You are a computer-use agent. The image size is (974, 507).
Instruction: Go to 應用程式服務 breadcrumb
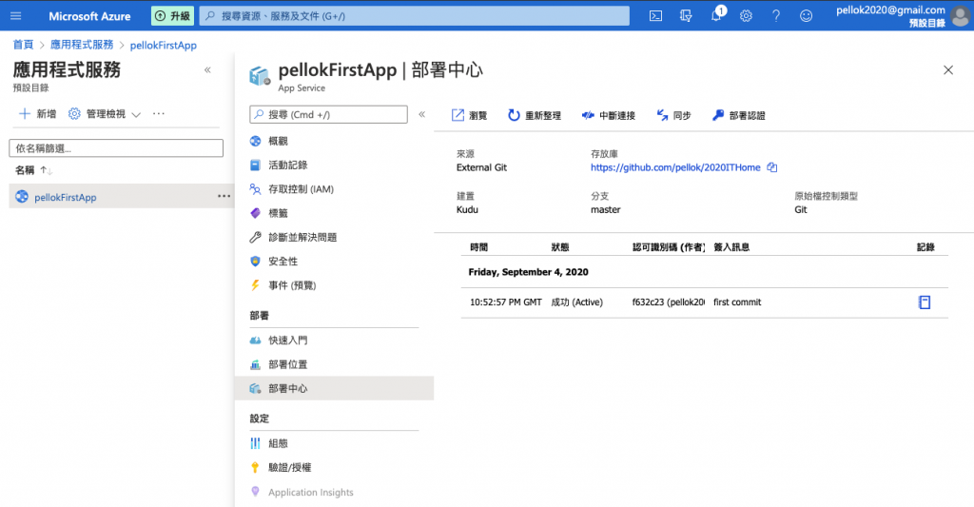click(82, 45)
